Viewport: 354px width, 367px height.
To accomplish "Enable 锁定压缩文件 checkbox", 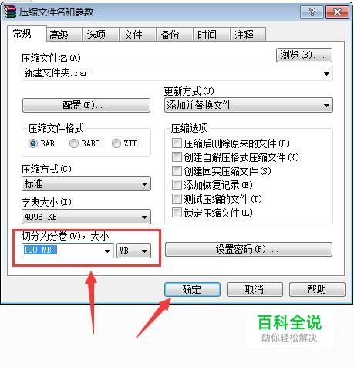I will [177, 213].
